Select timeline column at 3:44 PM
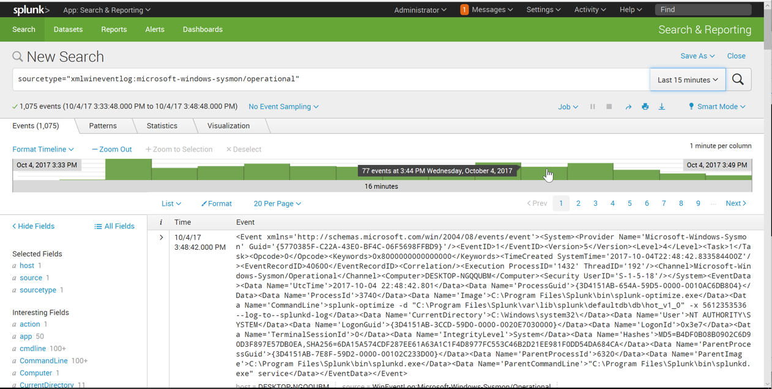This screenshot has height=389, width=772. (544, 173)
